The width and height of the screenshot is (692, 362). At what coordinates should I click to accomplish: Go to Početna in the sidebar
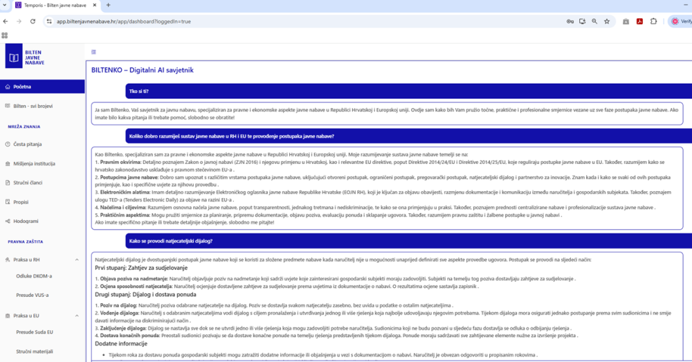(x=22, y=87)
